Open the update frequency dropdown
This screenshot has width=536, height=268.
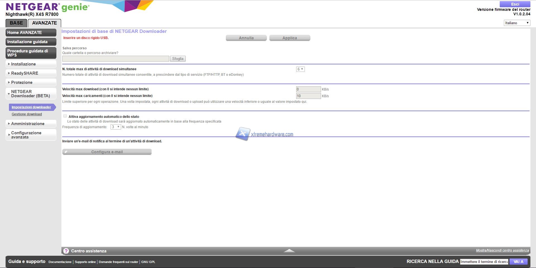[x=116, y=127]
